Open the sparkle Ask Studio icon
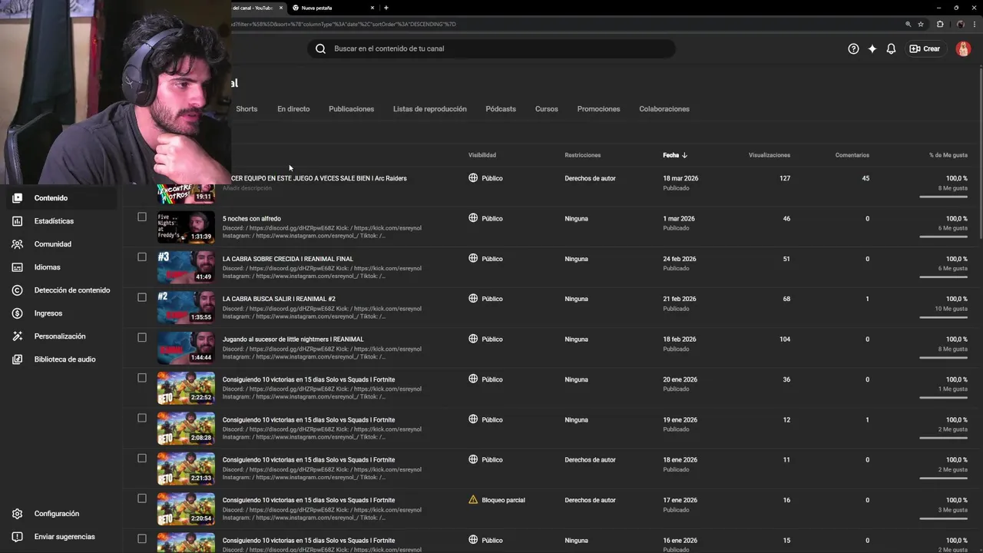The height and width of the screenshot is (553, 983). click(x=872, y=48)
